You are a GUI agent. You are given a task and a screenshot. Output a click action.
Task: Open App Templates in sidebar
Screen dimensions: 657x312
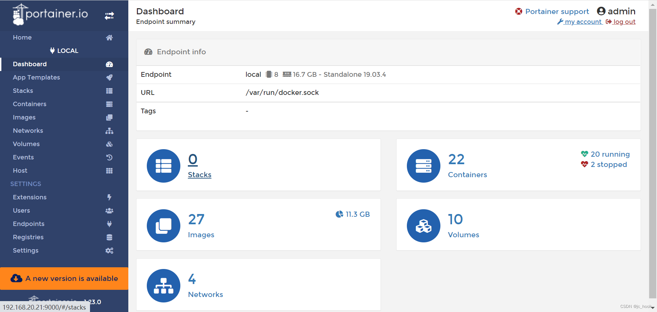point(64,77)
